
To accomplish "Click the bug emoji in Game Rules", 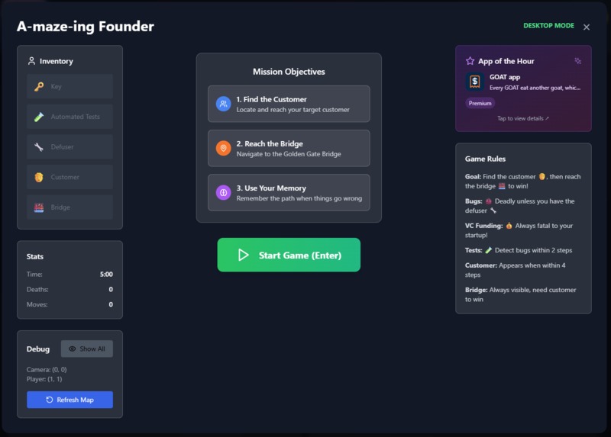I will pyautogui.click(x=489, y=201).
